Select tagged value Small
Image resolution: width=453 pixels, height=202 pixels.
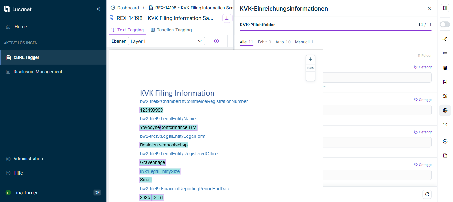pyautogui.click(x=146, y=180)
